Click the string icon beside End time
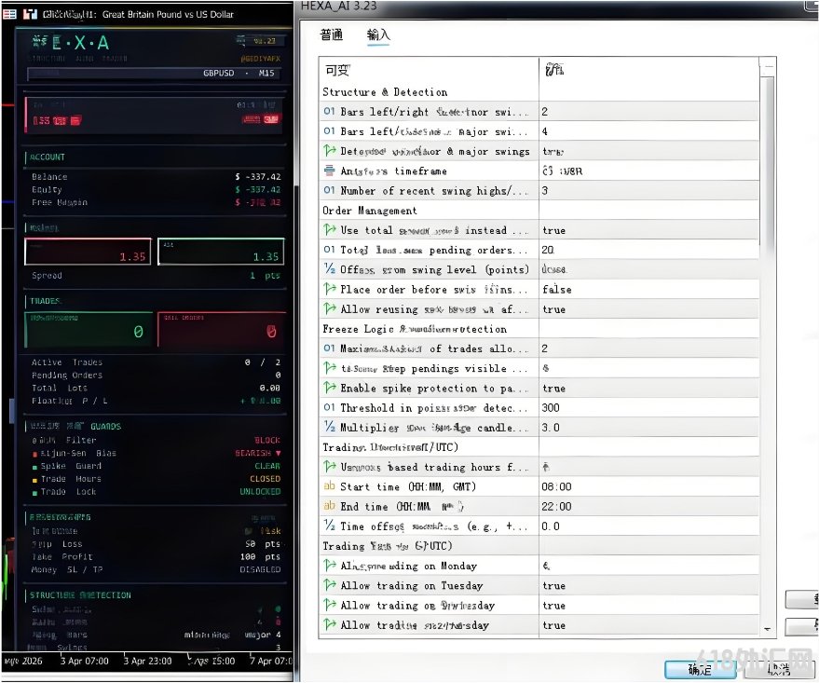Image resolution: width=819 pixels, height=683 pixels. (x=329, y=507)
